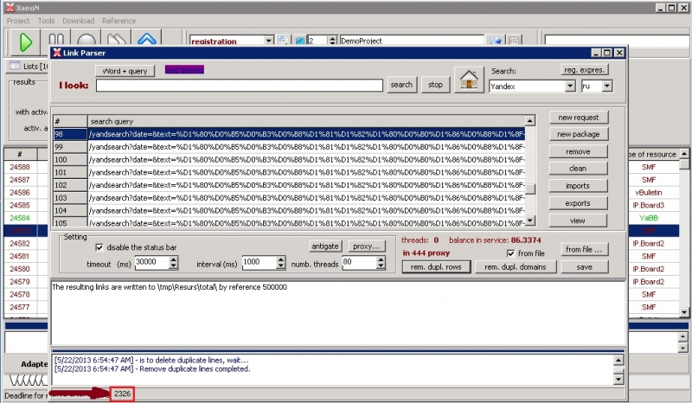
Task: Open the Download menu
Action: pyautogui.click(x=78, y=21)
